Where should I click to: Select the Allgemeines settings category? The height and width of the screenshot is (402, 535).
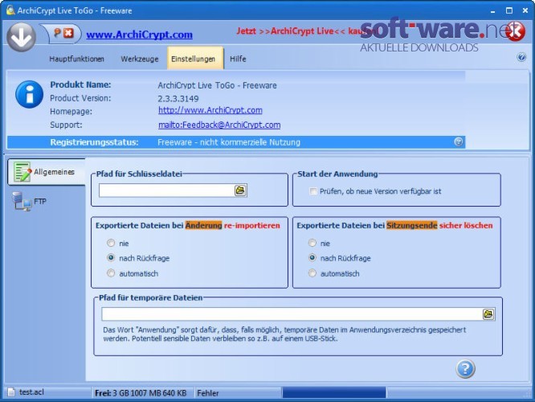47,172
